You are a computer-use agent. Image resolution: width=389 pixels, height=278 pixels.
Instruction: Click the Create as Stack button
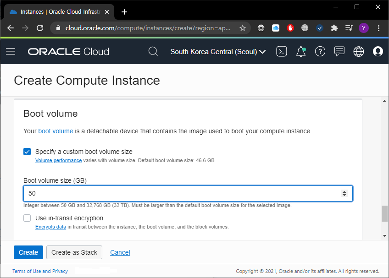pos(74,252)
